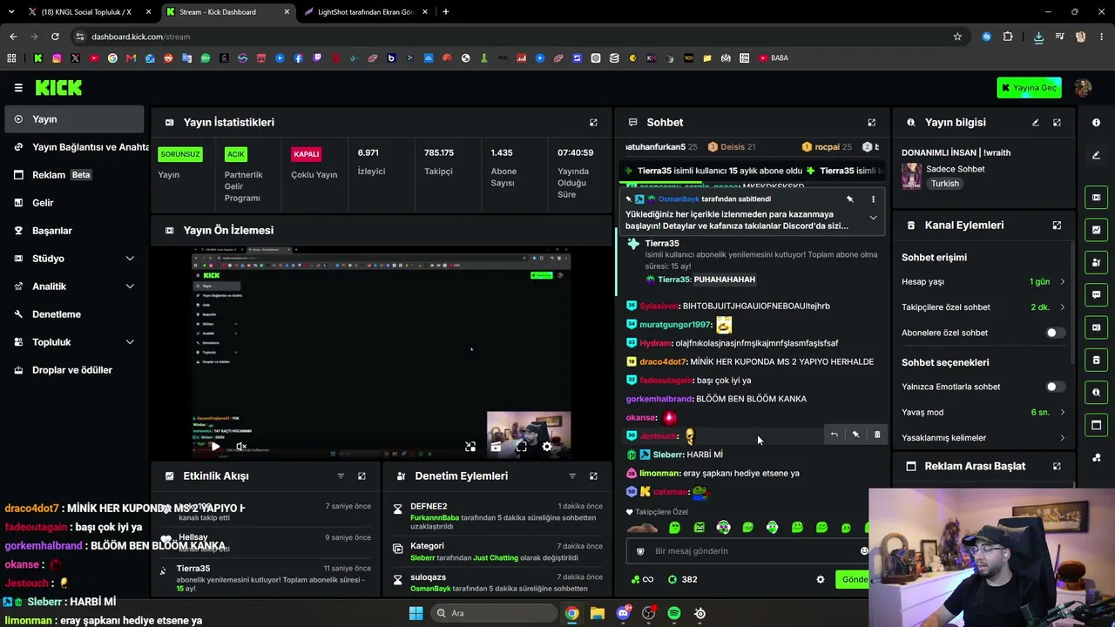Toggle the moderation actions widget in right sidebar
This screenshot has width=1115, height=627.
coord(1096,262)
